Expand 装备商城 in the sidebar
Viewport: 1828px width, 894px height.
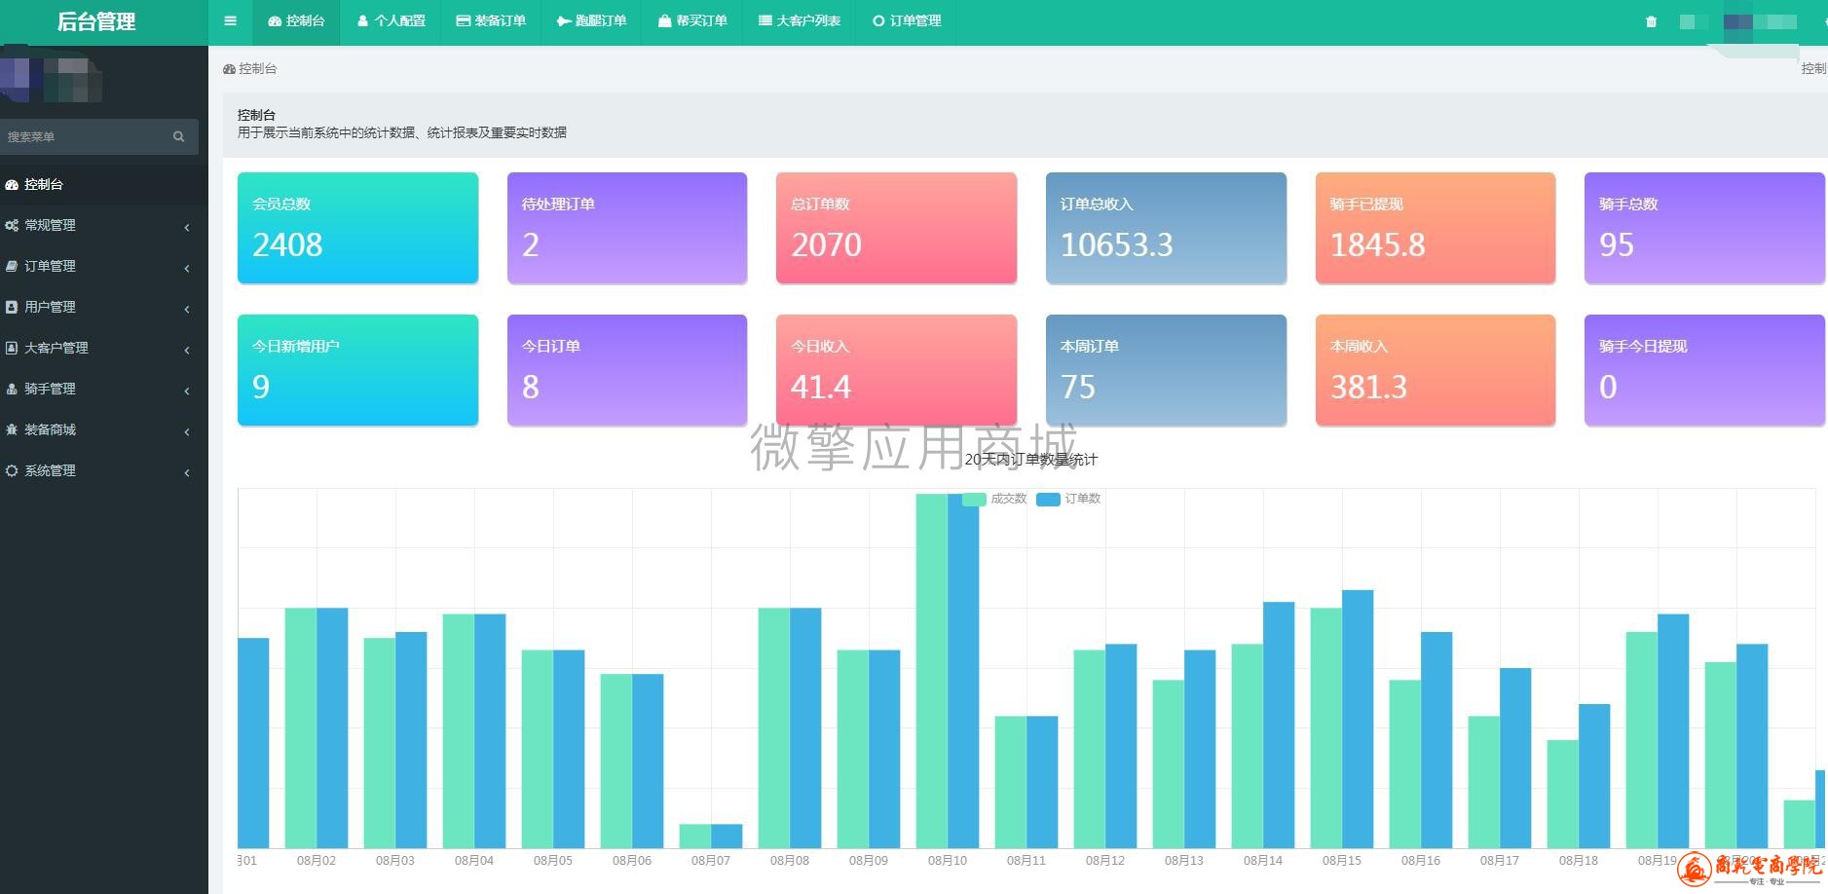click(104, 429)
